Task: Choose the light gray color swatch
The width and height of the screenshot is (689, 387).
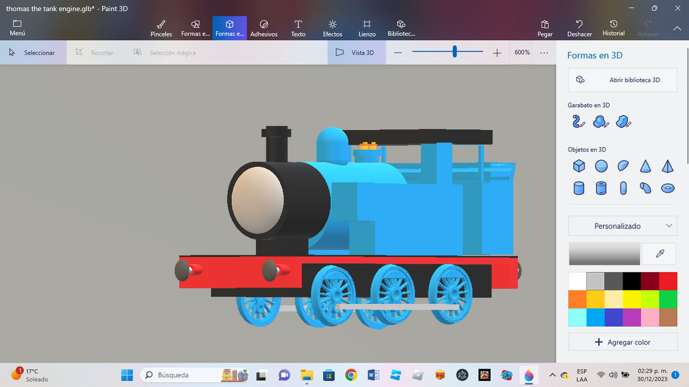Action: [595, 281]
